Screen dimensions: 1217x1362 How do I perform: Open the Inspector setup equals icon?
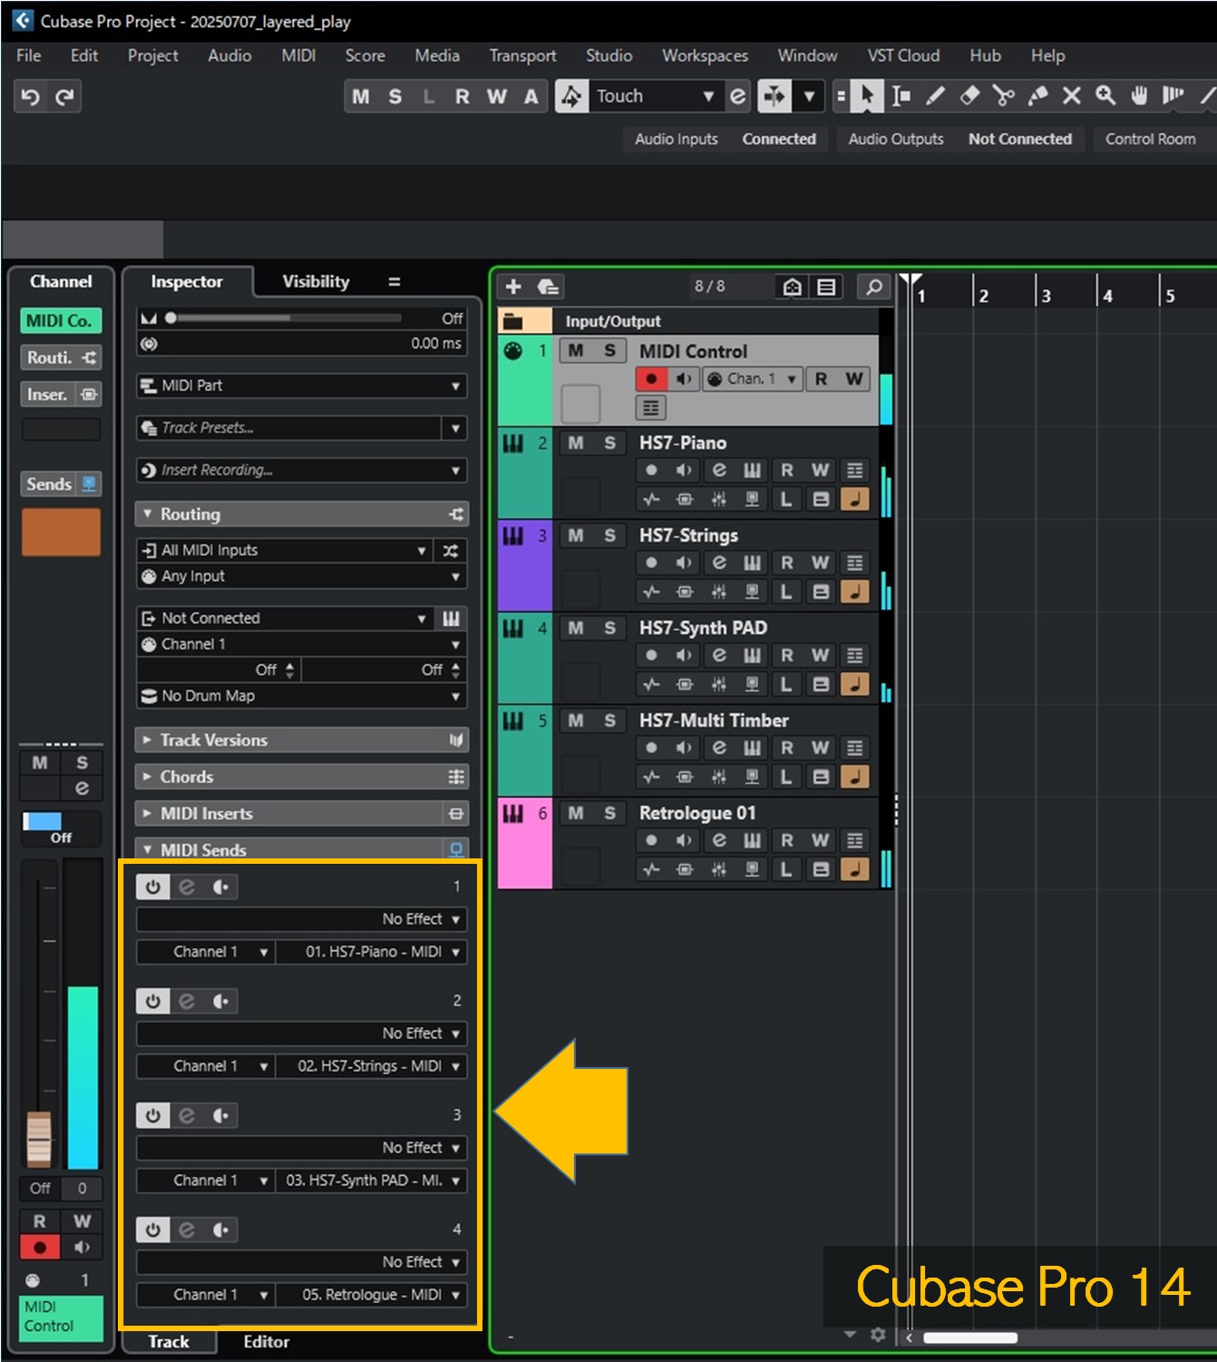click(x=394, y=282)
